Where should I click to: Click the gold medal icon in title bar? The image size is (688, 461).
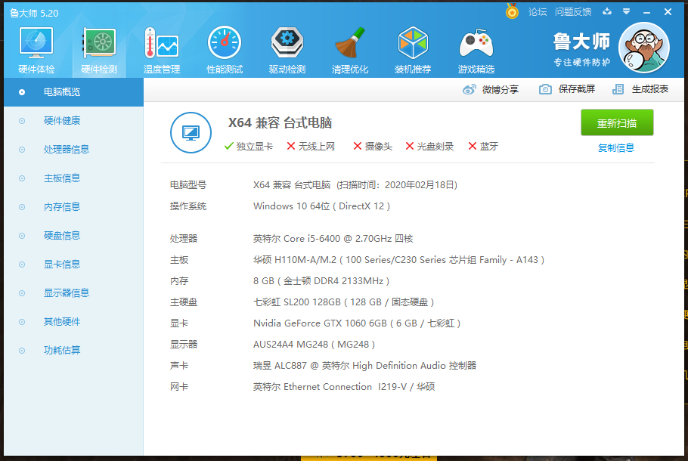[x=512, y=11]
